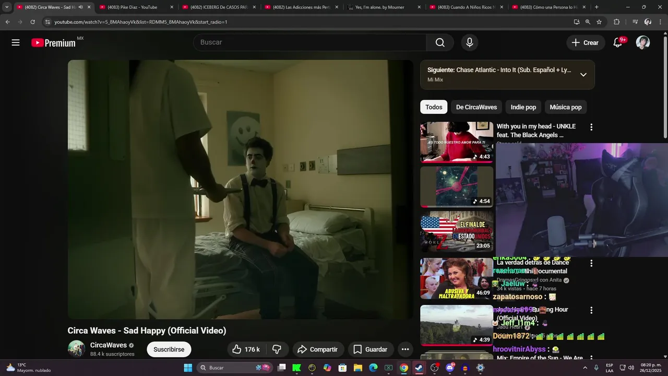
Task: Open options for Burning Hour video
Action: (591, 310)
